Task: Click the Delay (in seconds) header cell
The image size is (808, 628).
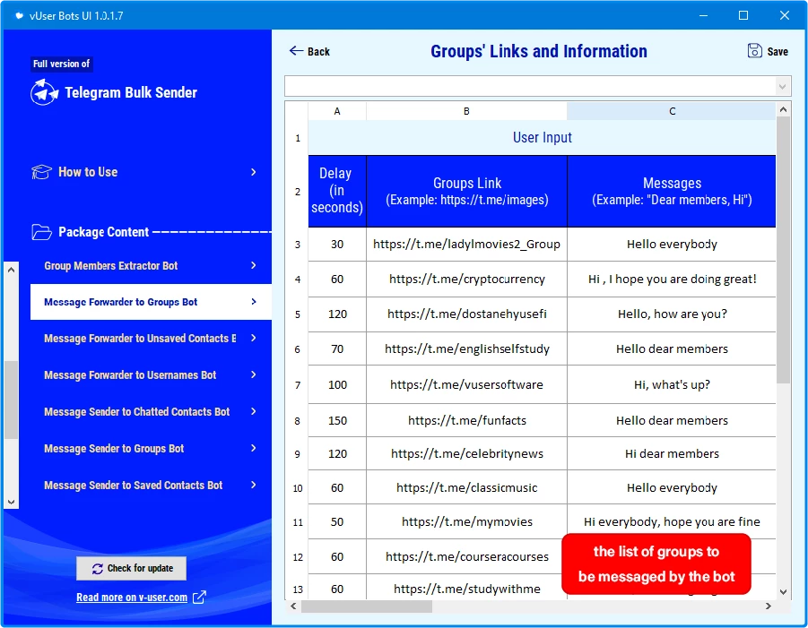Action: 337,191
